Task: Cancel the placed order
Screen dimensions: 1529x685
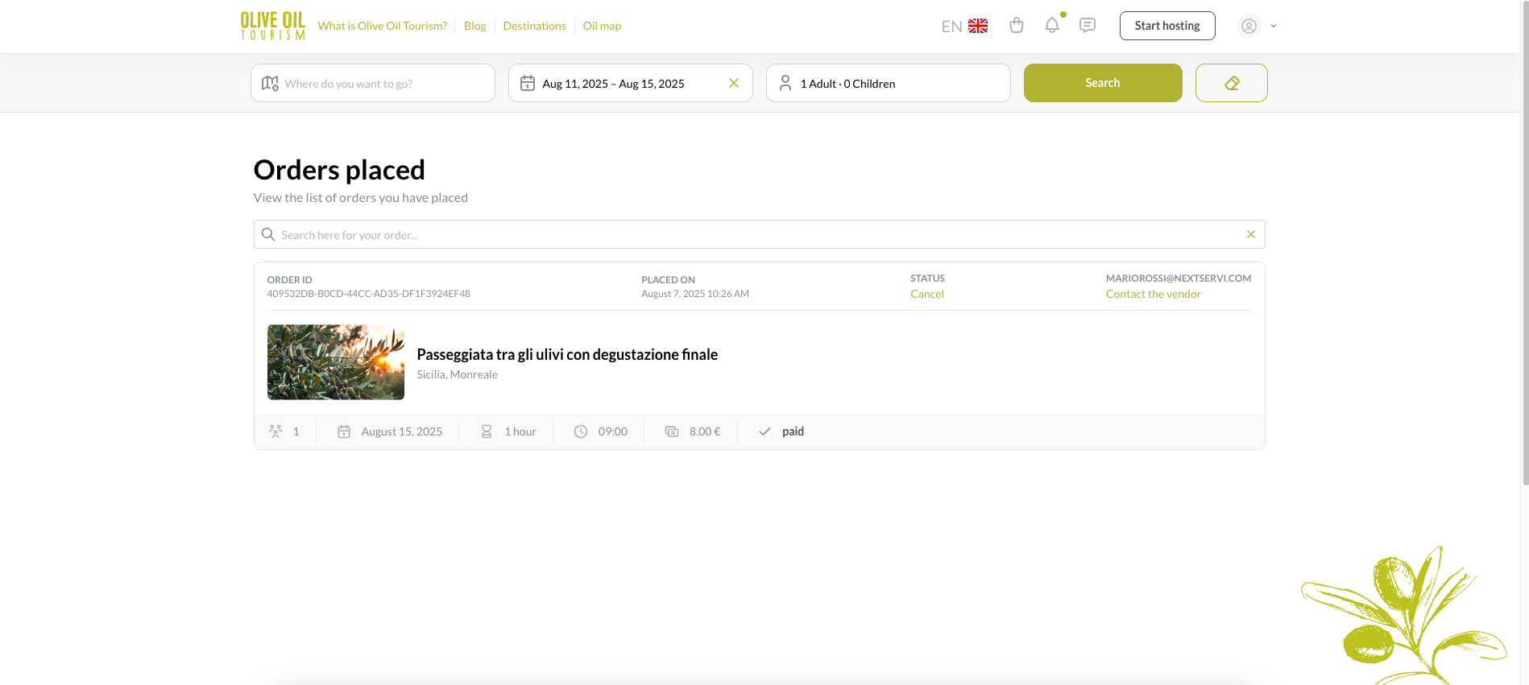Action: click(926, 294)
